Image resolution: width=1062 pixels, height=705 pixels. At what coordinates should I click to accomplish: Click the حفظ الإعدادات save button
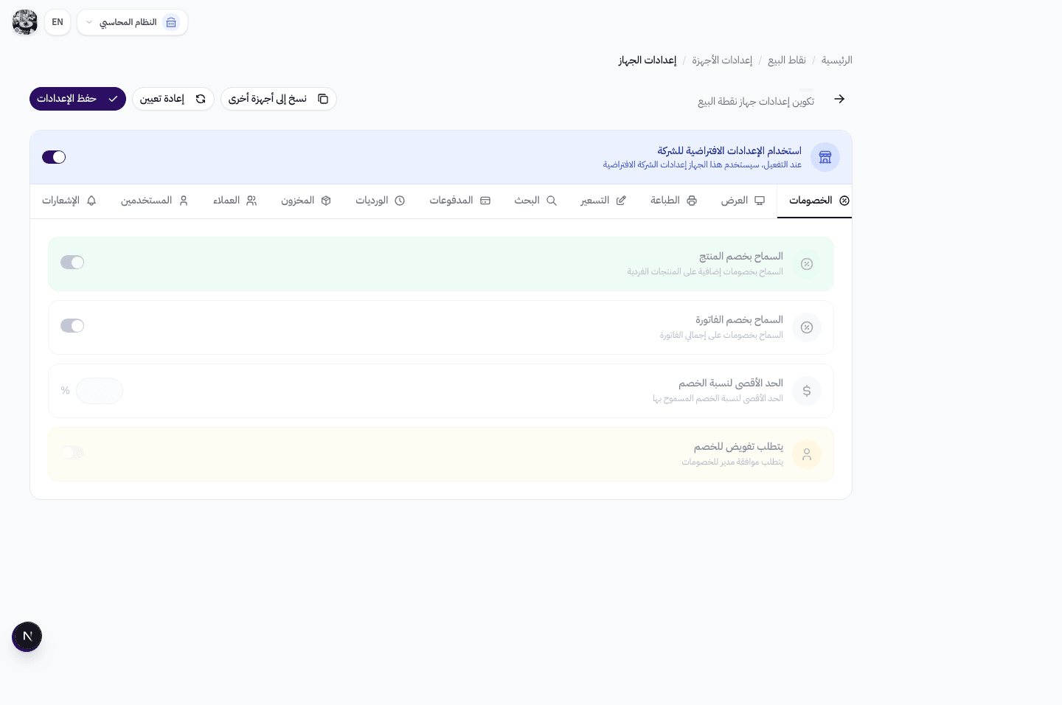(x=77, y=98)
